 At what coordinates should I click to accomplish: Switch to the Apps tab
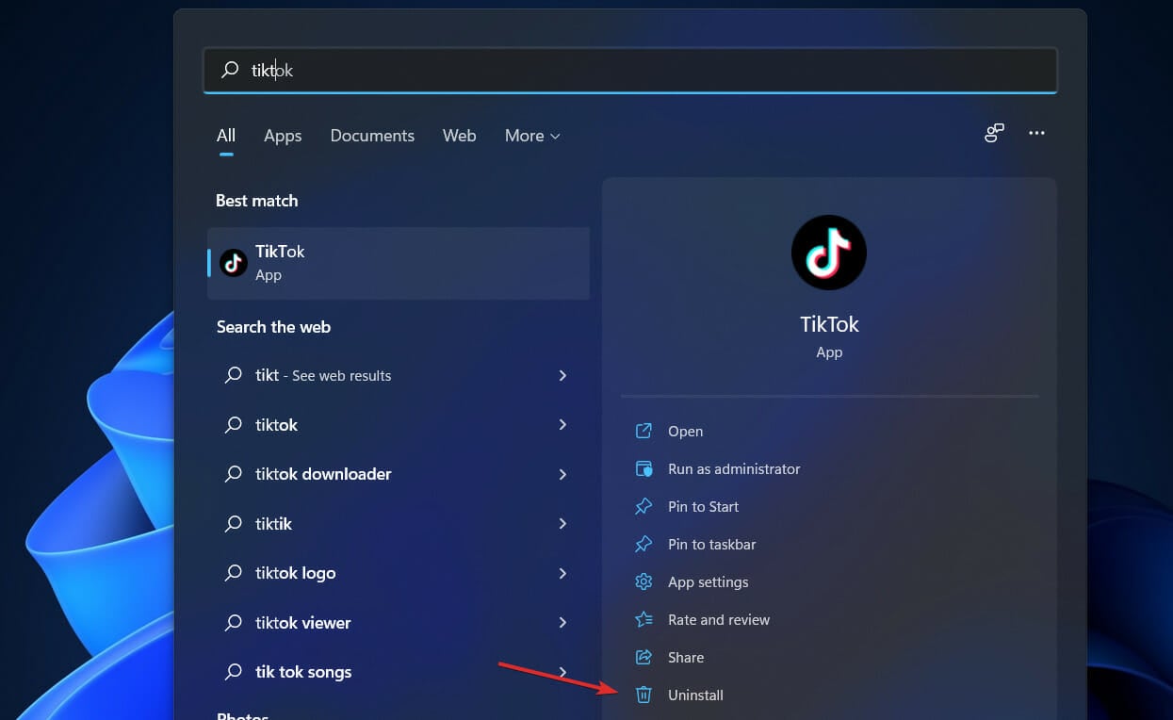pos(283,136)
